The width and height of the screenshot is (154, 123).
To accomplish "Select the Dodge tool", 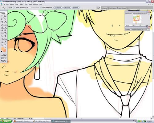I will 5,33.
